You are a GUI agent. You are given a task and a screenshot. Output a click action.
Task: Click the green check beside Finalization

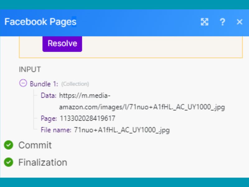[9, 162]
